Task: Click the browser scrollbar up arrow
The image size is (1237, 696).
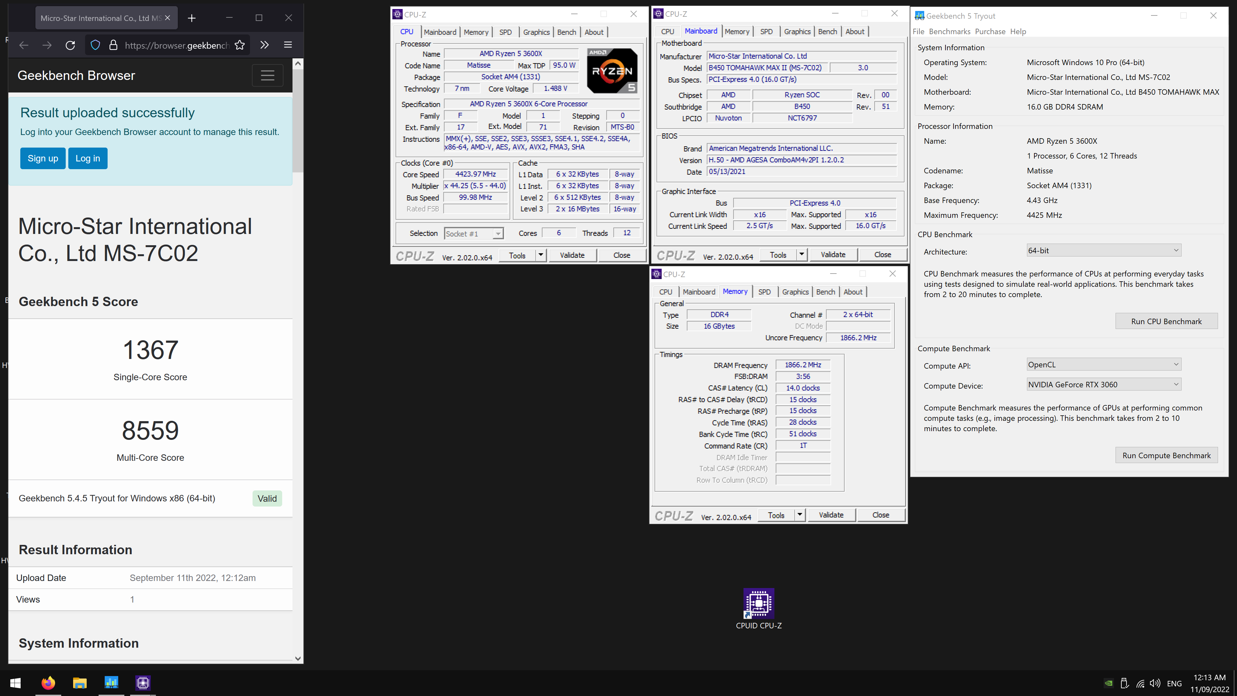Action: point(298,63)
